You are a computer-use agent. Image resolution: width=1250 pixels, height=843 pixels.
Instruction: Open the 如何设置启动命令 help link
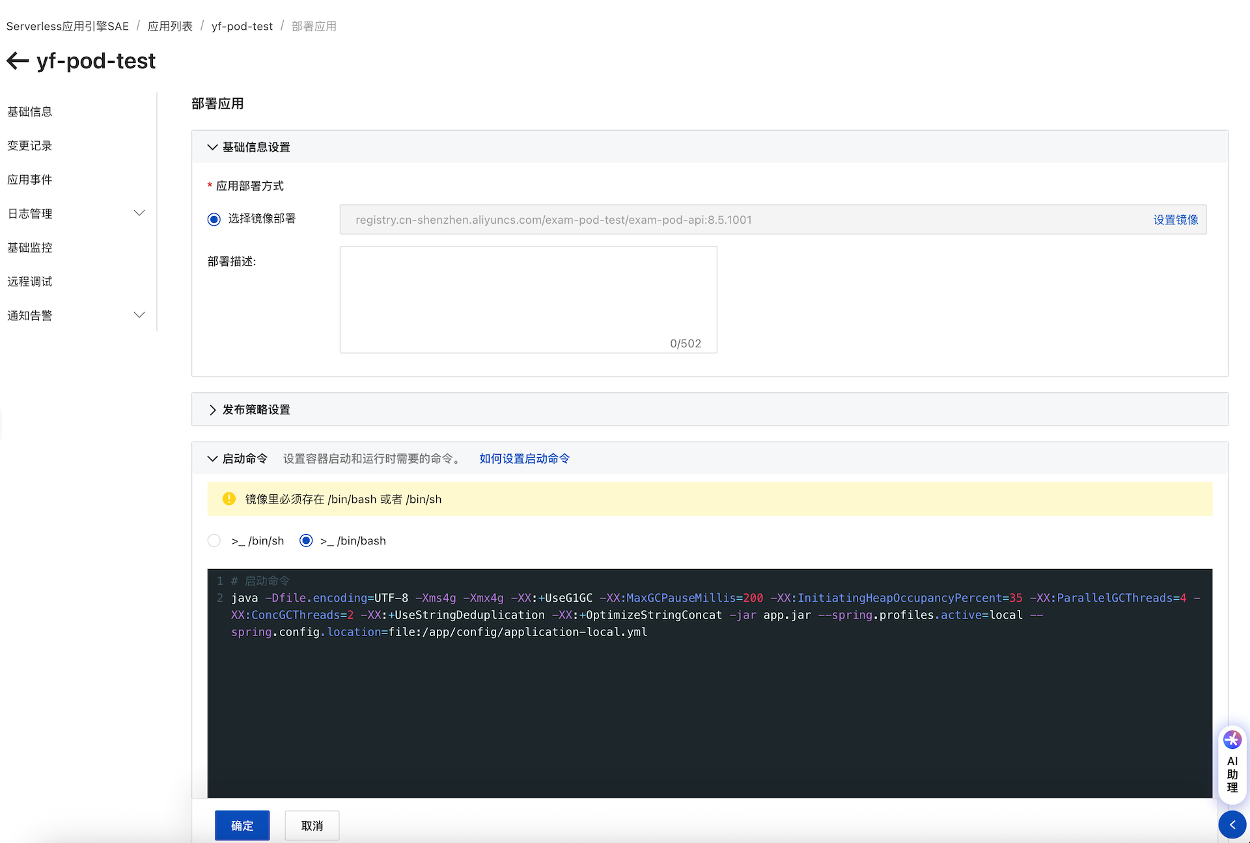pyautogui.click(x=524, y=459)
